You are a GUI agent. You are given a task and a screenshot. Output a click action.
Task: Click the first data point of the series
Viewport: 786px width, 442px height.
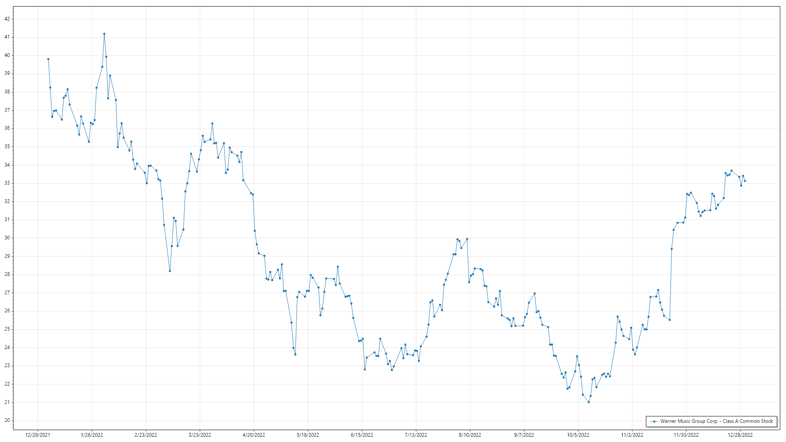click(x=48, y=59)
